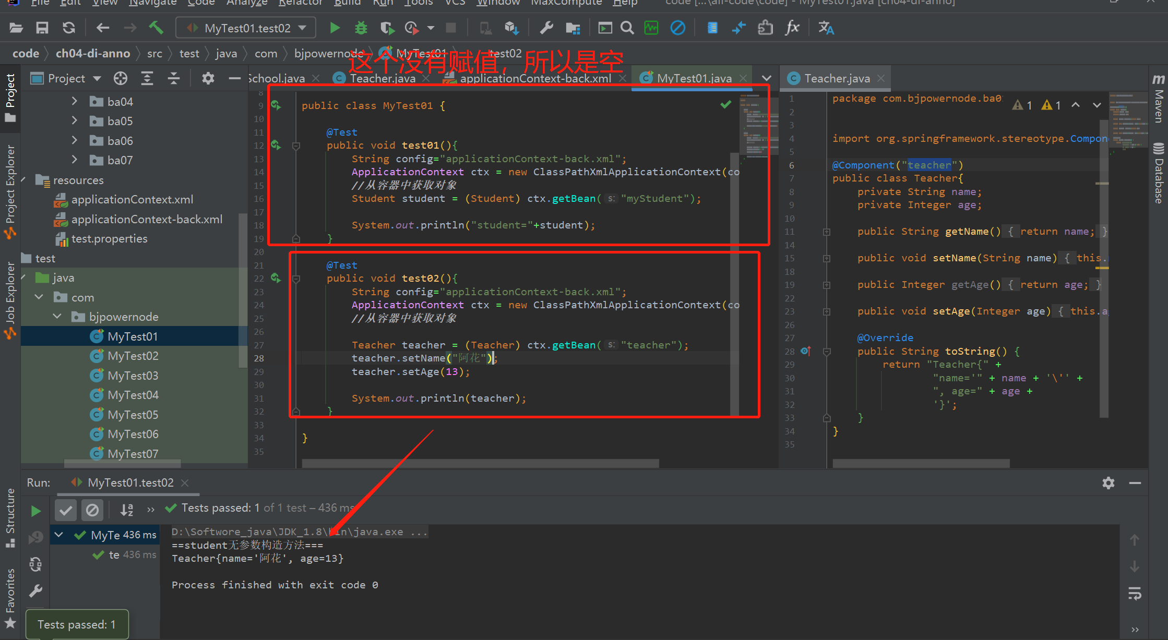Switch to applicationContext-back.xml editor tab
This screenshot has width=1168, height=640.
click(x=535, y=78)
